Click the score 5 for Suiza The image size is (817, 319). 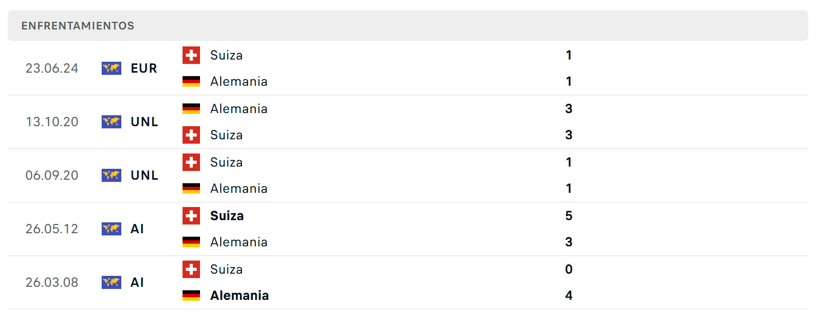pyautogui.click(x=569, y=216)
